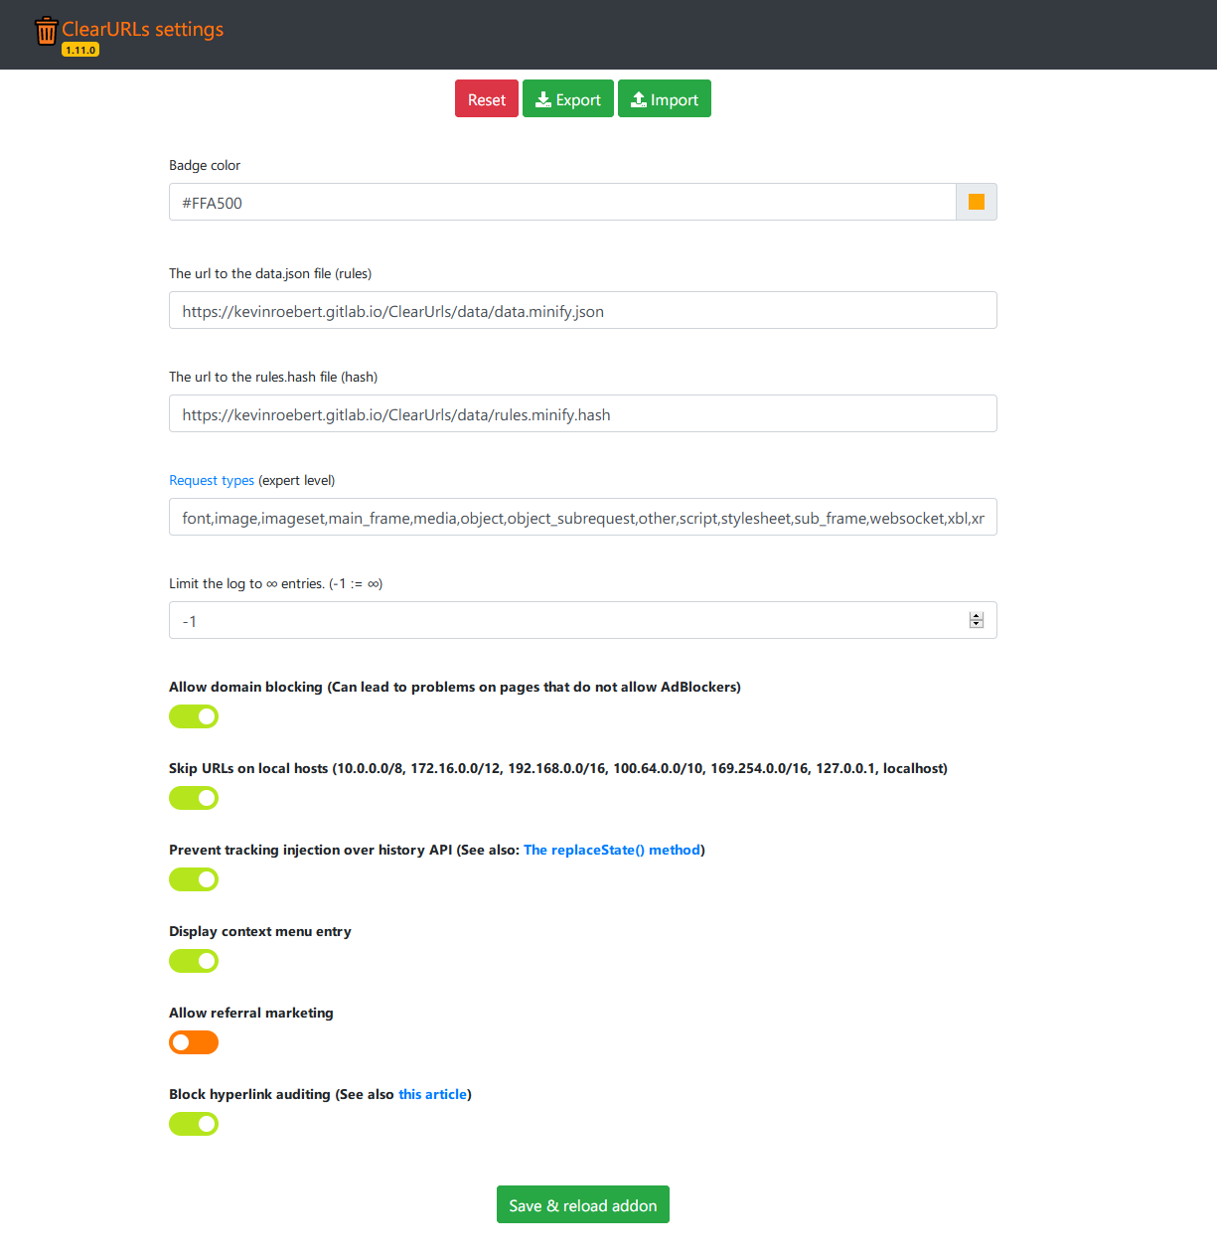Image resolution: width=1217 pixels, height=1257 pixels.
Task: Click the request types text field
Action: [x=582, y=518]
